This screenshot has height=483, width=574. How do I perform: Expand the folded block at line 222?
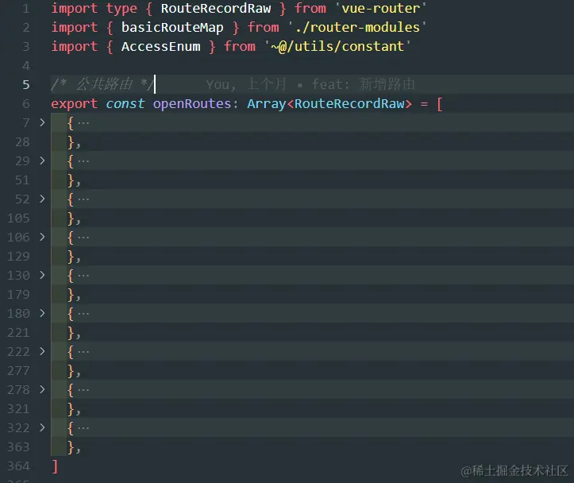pos(42,351)
